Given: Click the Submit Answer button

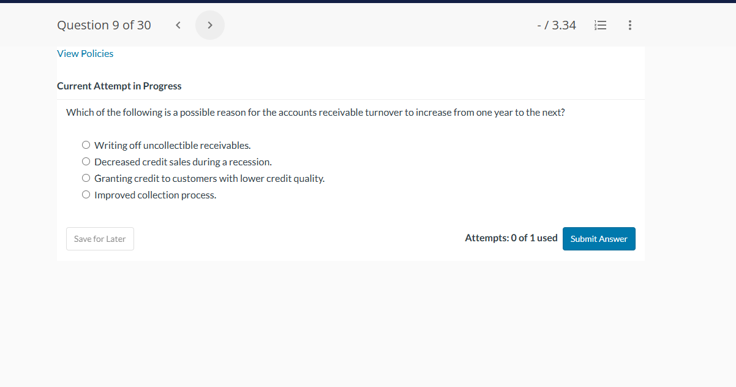Looking at the screenshot, I should (x=598, y=239).
